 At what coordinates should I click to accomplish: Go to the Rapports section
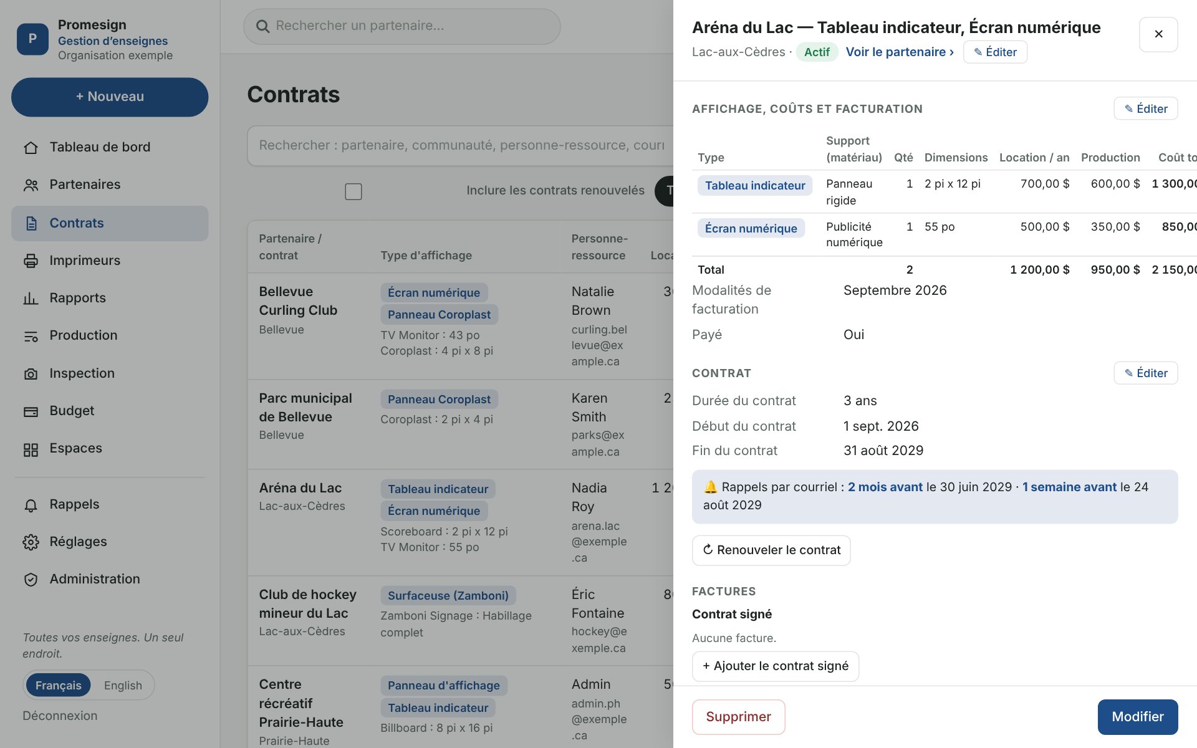coord(110,299)
